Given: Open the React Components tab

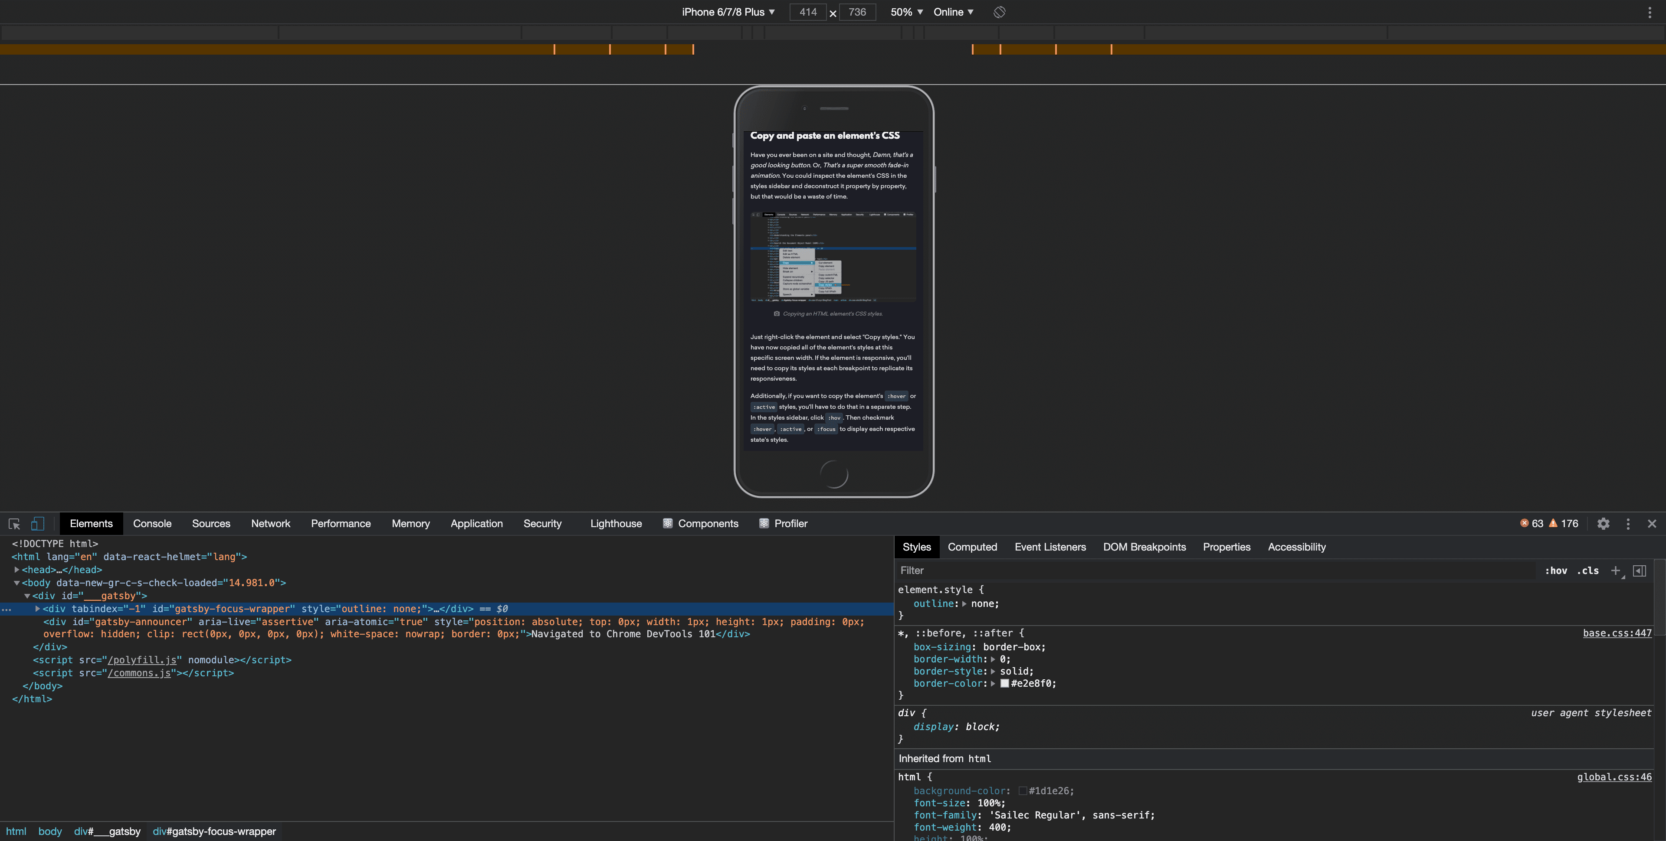Looking at the screenshot, I should click(x=700, y=524).
